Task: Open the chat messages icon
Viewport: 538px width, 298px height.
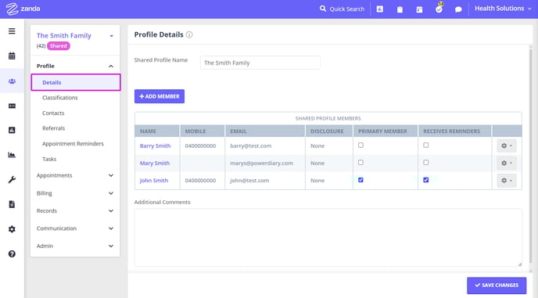Action: (458, 9)
